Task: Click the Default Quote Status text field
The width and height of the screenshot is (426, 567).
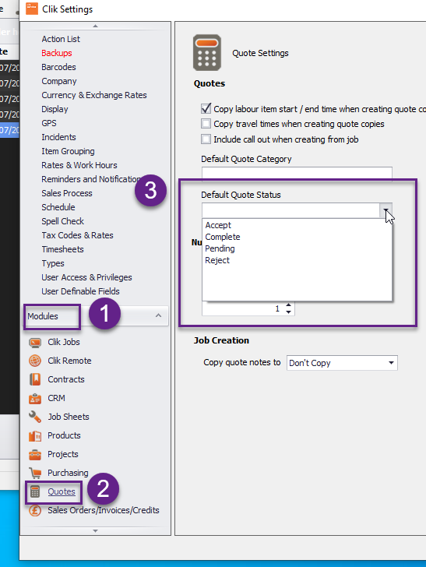Action: [x=290, y=210]
